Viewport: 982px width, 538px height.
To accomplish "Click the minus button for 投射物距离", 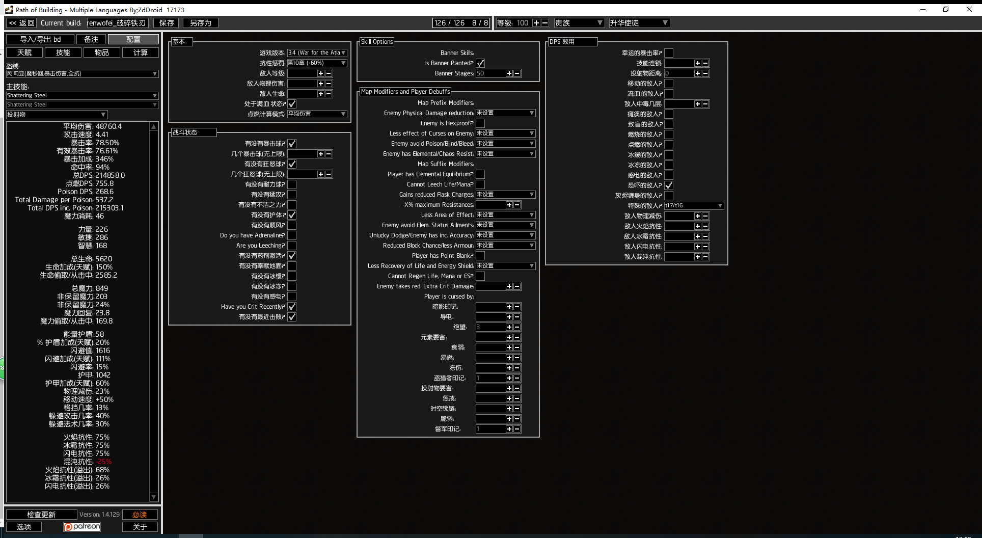I will 705,73.
